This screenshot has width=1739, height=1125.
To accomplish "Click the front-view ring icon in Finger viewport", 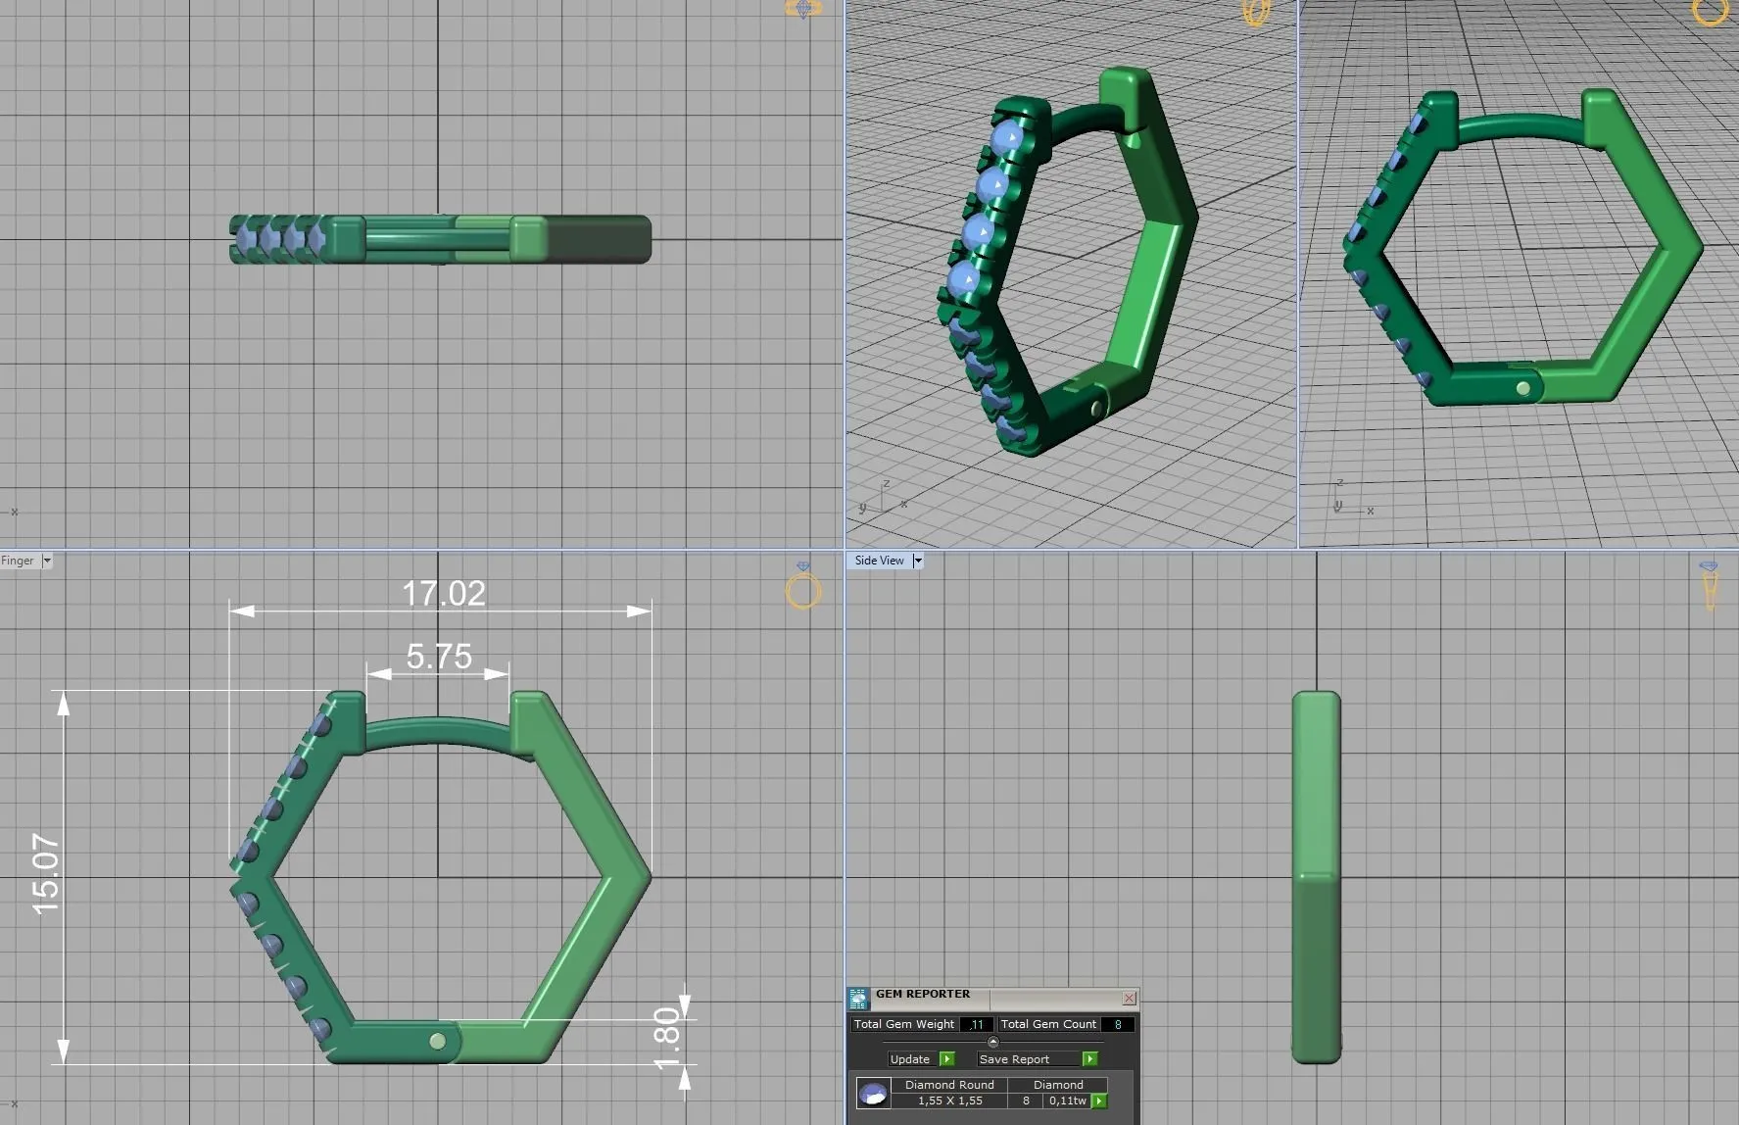I will 803,589.
